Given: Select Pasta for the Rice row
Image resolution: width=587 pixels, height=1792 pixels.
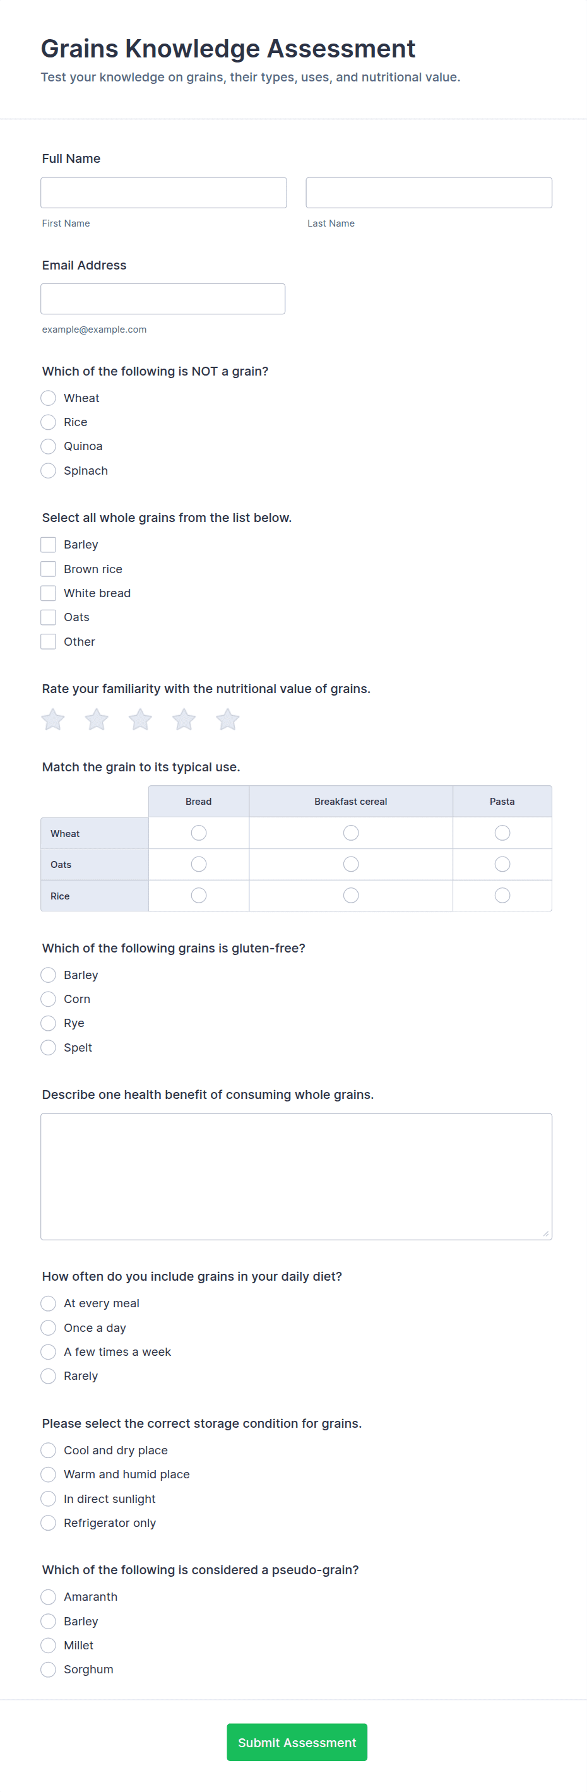Looking at the screenshot, I should pyautogui.click(x=502, y=895).
